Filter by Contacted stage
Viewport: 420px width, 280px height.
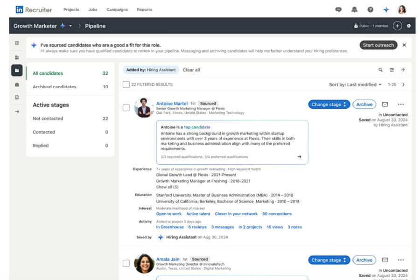point(70,132)
